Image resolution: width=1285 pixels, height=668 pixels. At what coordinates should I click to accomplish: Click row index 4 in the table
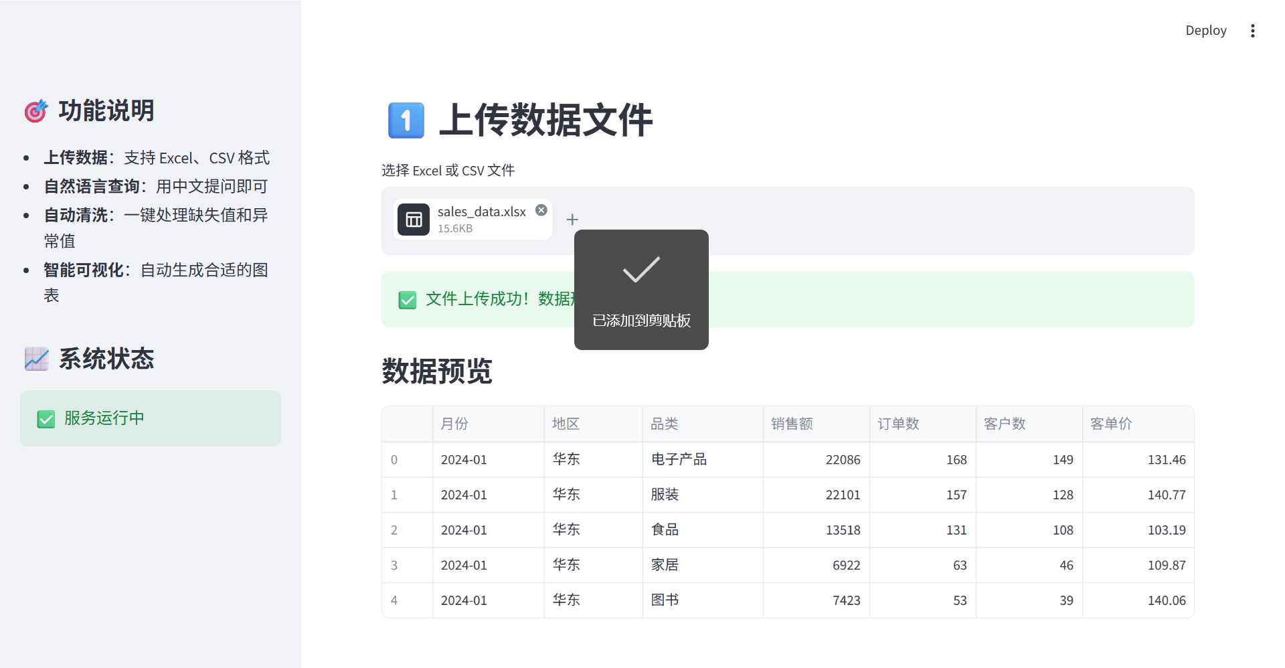click(407, 600)
